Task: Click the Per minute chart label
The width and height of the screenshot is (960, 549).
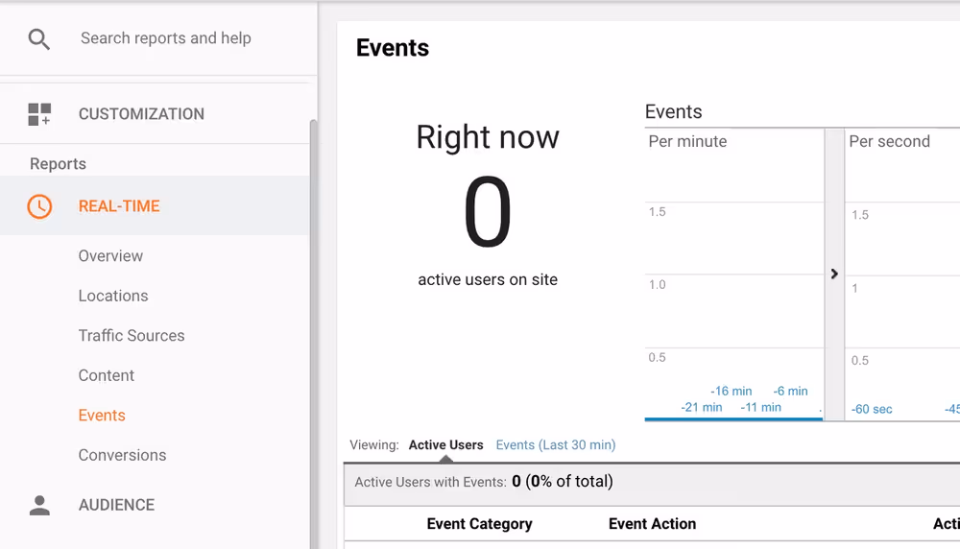Action: pos(687,141)
